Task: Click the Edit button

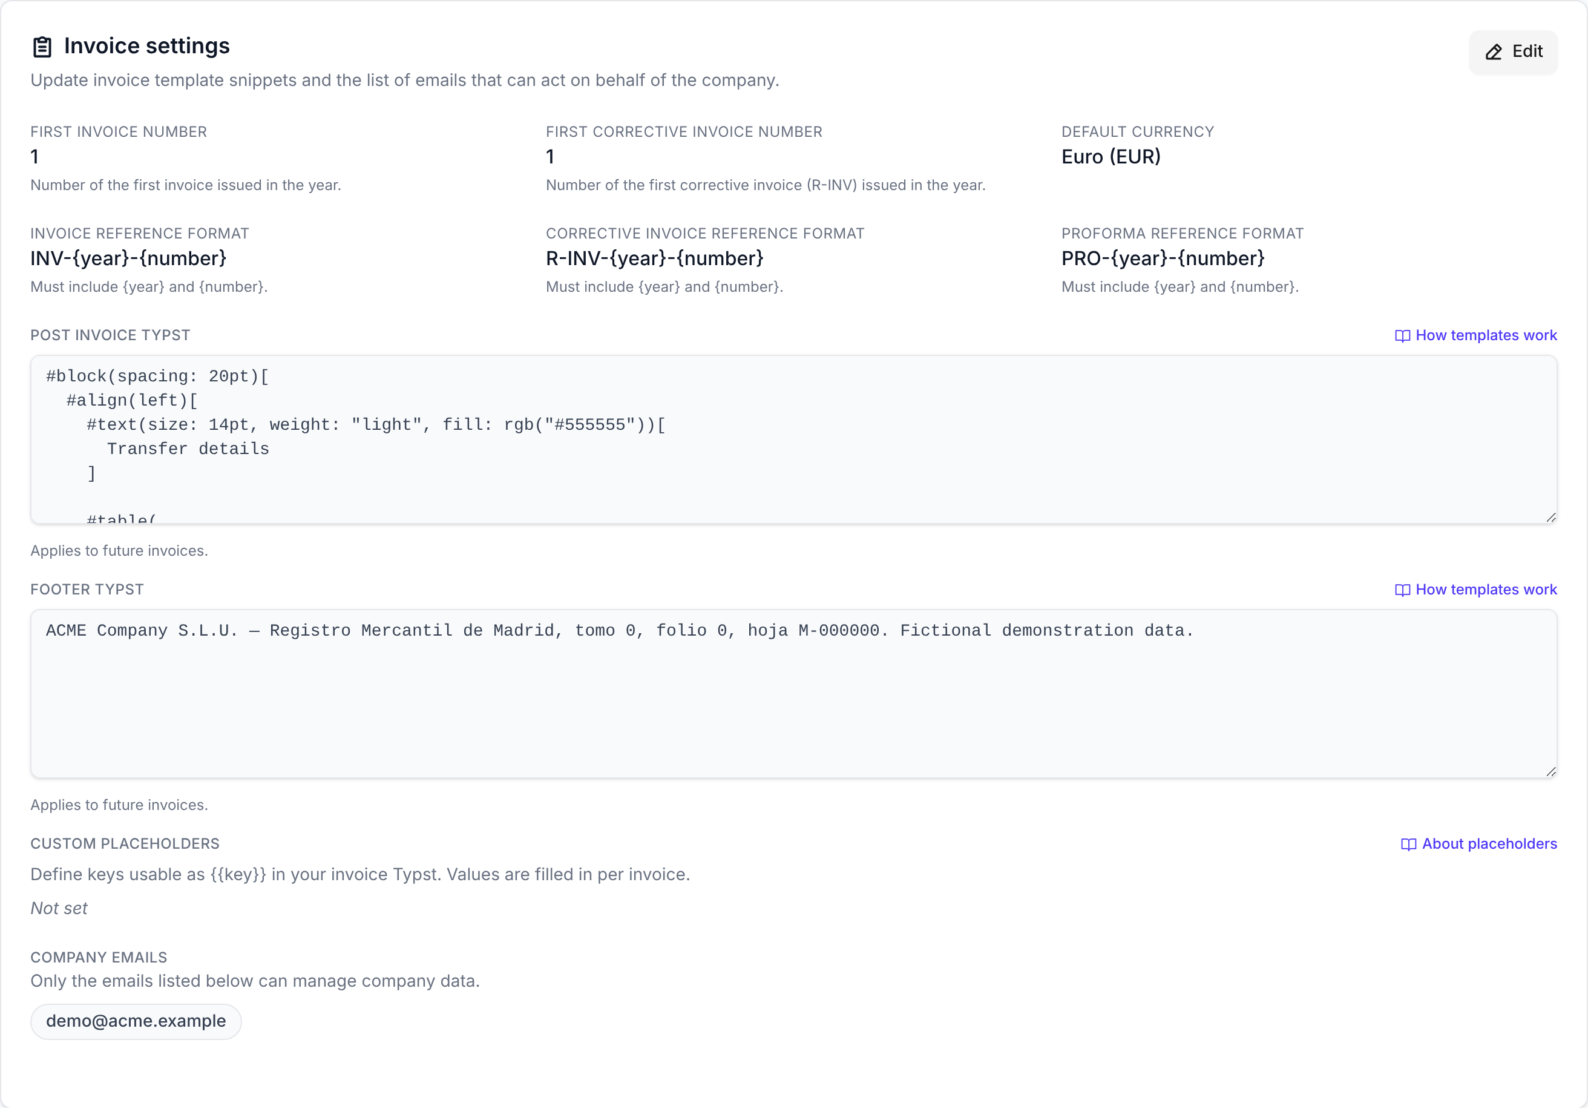Action: [1512, 51]
